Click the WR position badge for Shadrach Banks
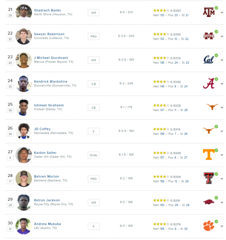 (x=94, y=12)
